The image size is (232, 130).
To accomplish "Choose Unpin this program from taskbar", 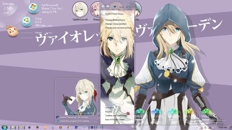I will tap(72, 121).
